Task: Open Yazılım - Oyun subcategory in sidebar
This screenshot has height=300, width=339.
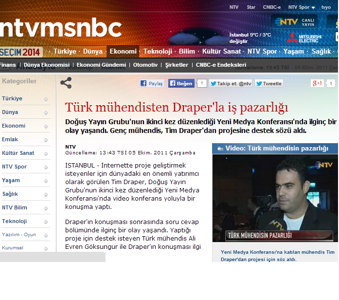Action: 19,235
